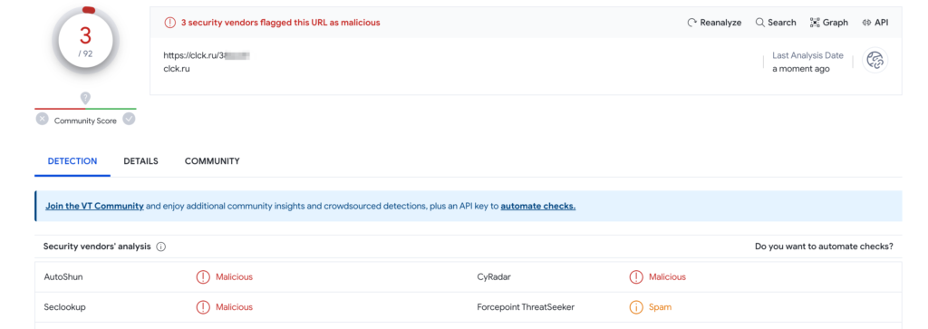This screenshot has height=329, width=928.
Task: Open the Graph view icon
Action: point(815,23)
